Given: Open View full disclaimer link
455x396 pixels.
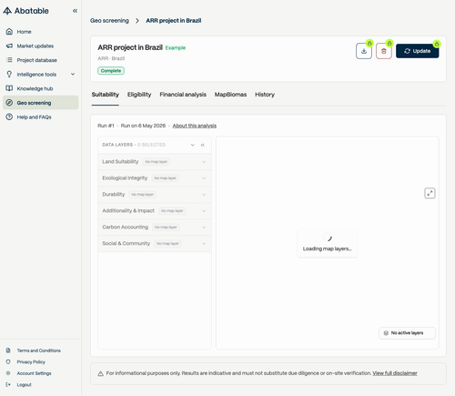Looking at the screenshot, I should point(395,373).
